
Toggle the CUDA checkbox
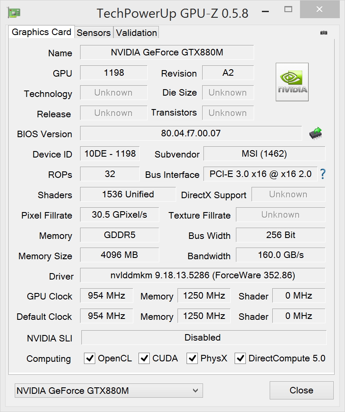click(x=144, y=358)
